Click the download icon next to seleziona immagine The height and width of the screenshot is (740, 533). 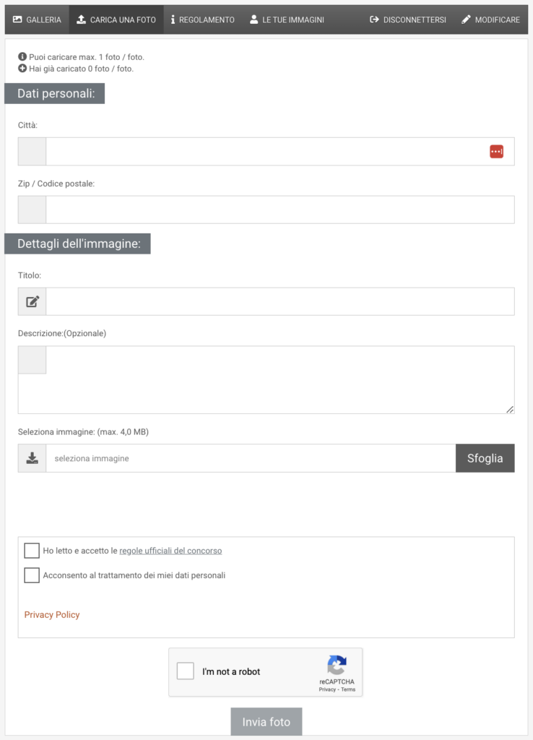point(32,458)
